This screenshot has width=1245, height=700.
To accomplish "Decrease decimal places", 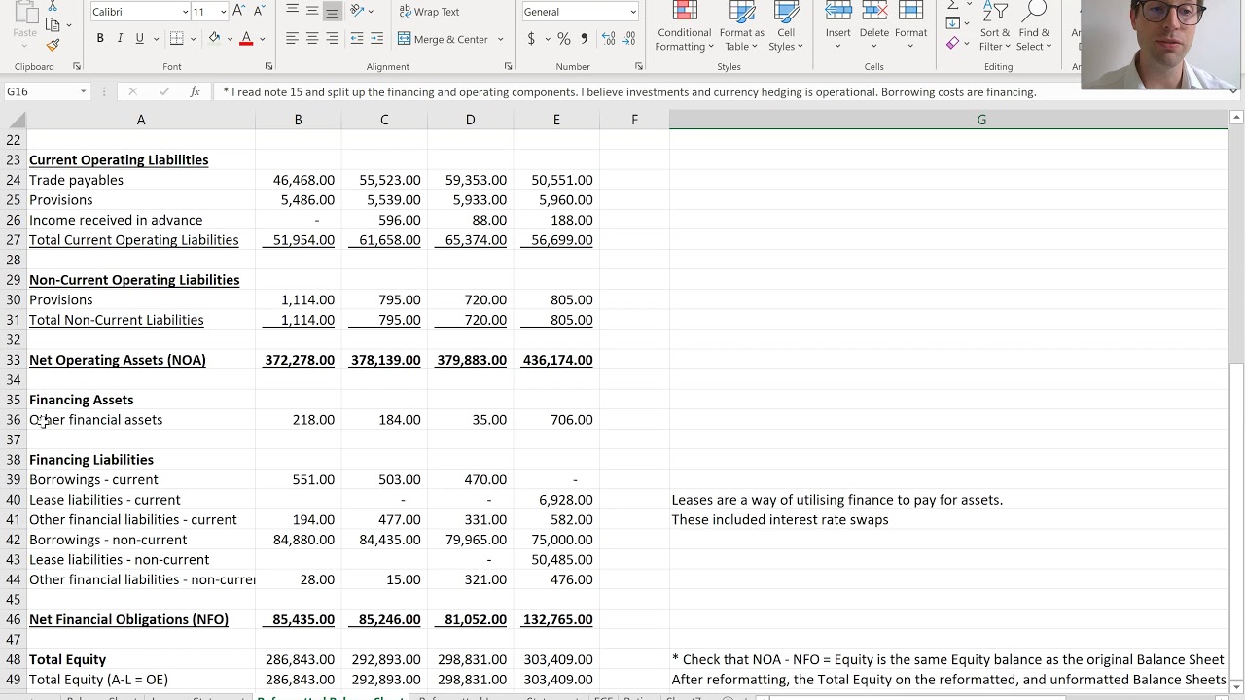I will click(629, 38).
